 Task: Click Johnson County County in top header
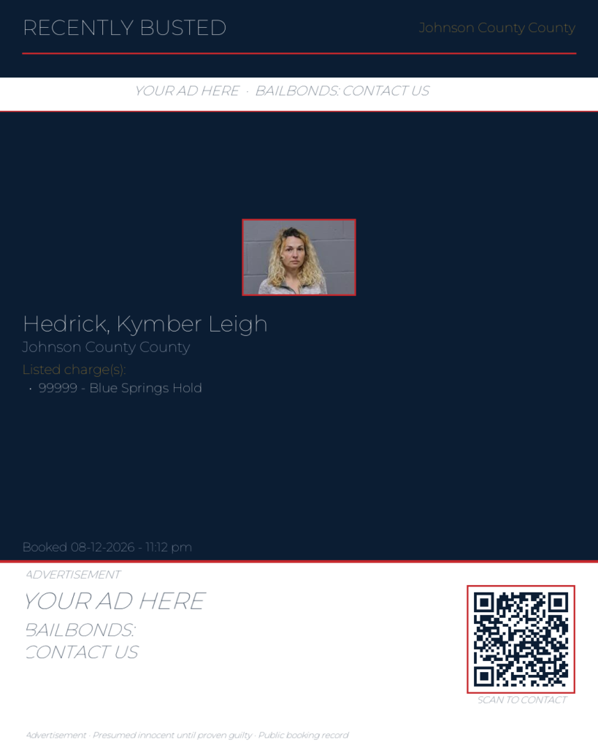(x=497, y=28)
